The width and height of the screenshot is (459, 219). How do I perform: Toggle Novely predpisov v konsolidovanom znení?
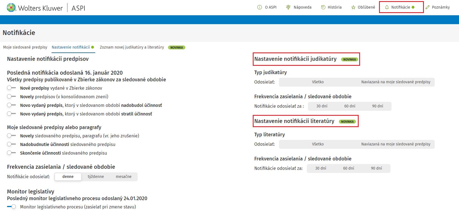point(11,97)
